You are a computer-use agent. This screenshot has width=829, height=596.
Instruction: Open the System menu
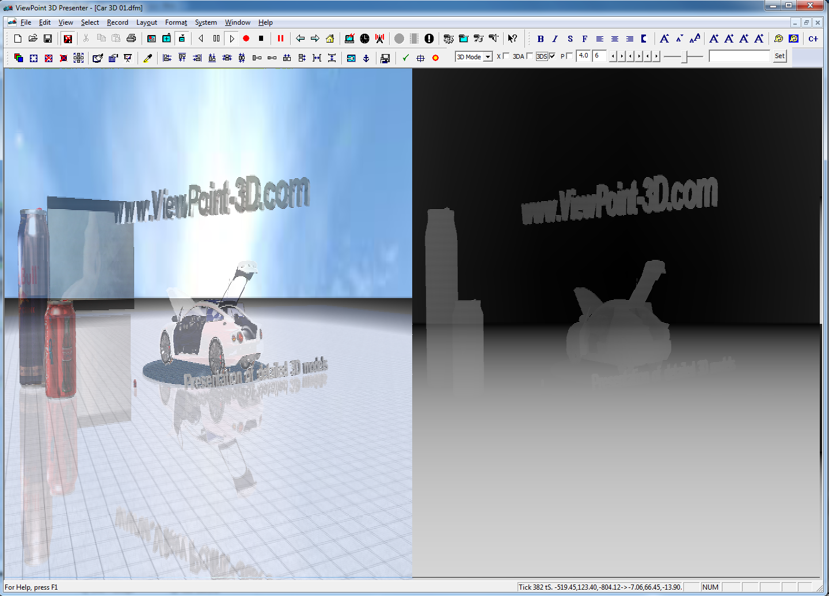pos(206,22)
